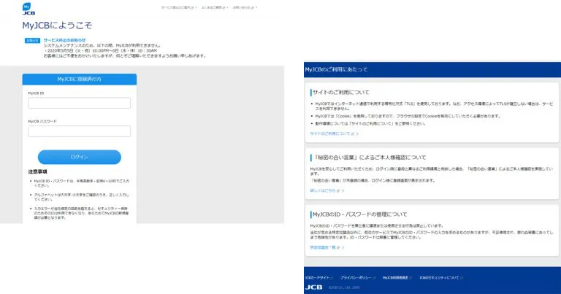Click the MyJCBのご利用にあたって blue header bar

pos(431,69)
